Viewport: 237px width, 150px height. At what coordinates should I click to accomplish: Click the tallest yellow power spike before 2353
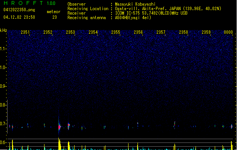pyautogui.click(x=59, y=144)
